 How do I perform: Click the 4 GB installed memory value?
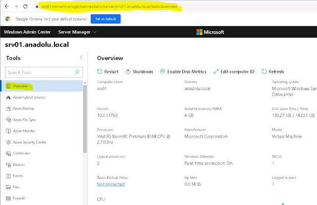click(189, 115)
